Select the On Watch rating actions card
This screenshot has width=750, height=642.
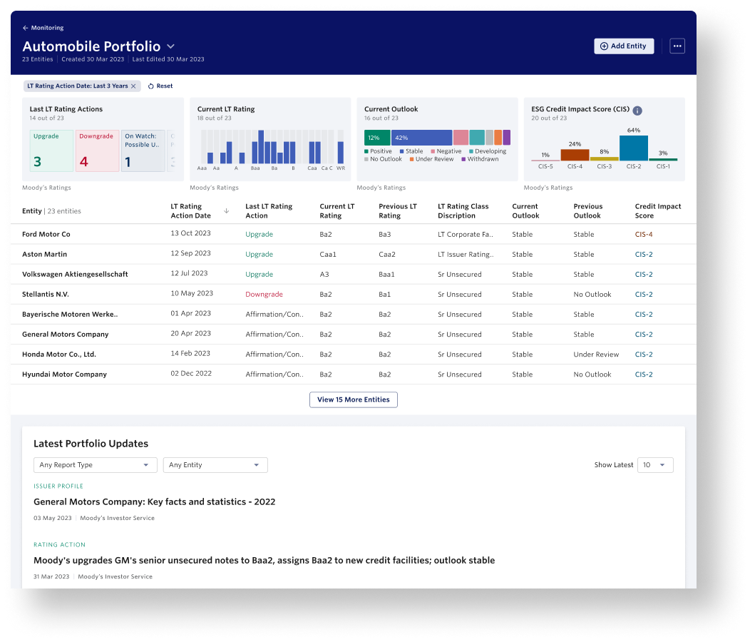tap(143, 151)
